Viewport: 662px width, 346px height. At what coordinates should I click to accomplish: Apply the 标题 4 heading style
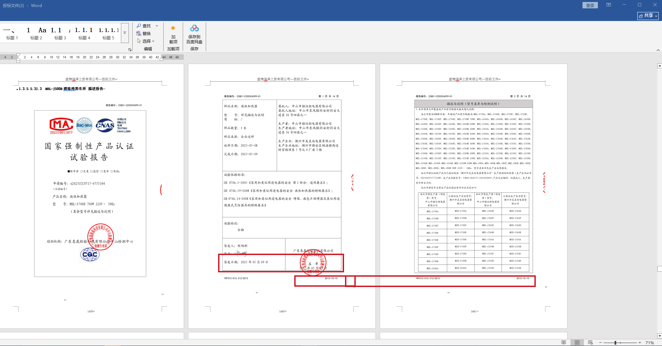point(84,33)
